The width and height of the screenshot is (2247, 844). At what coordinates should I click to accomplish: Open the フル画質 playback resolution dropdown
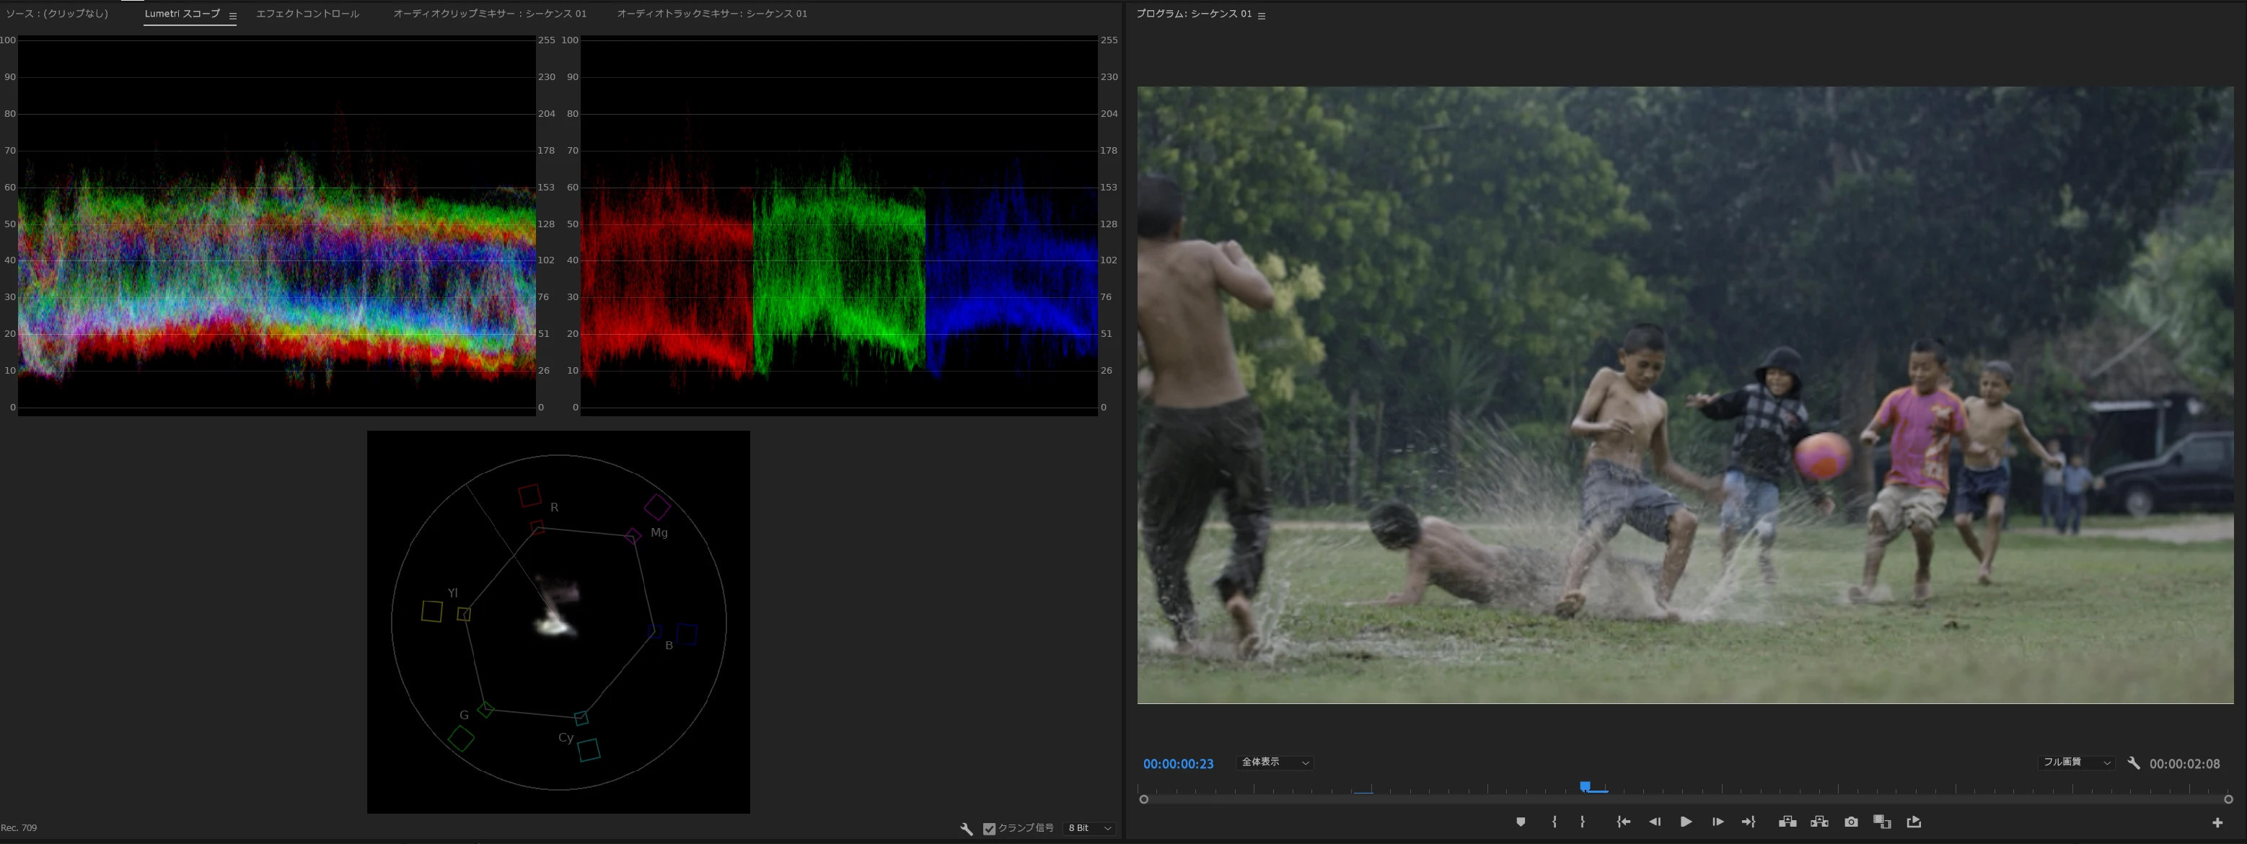[x=2076, y=762]
